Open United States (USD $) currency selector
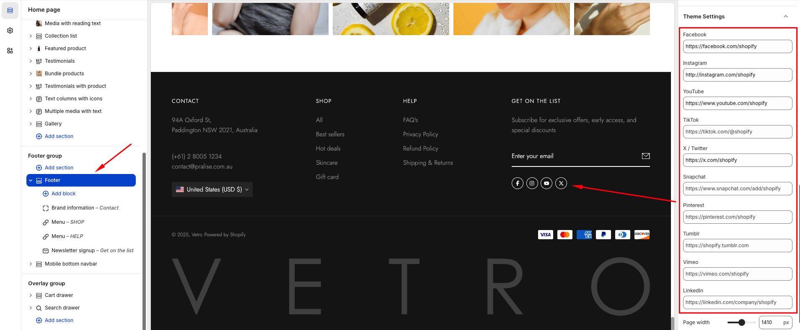800x330 pixels. click(x=212, y=189)
